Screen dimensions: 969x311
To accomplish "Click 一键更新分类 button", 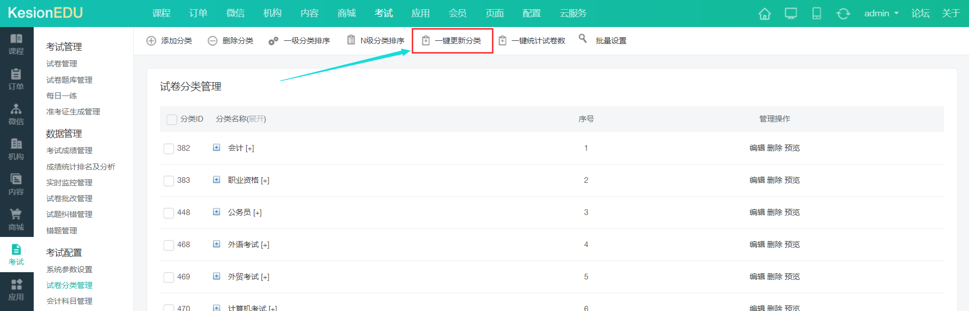I will pyautogui.click(x=453, y=41).
